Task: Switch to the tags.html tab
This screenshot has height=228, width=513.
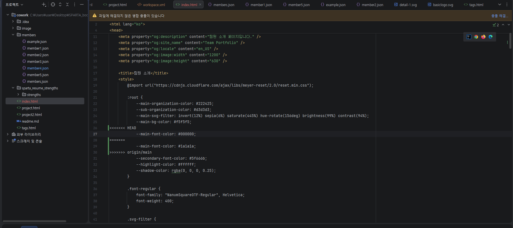Action: click(x=474, y=5)
